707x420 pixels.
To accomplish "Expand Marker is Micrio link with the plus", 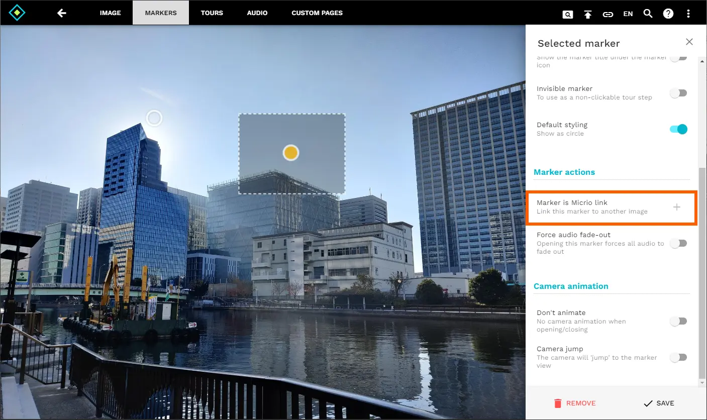I will point(677,207).
